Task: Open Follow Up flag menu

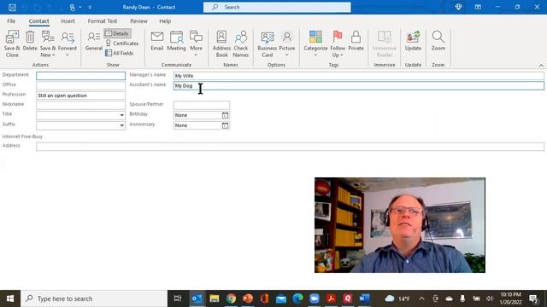Action: 338,43
